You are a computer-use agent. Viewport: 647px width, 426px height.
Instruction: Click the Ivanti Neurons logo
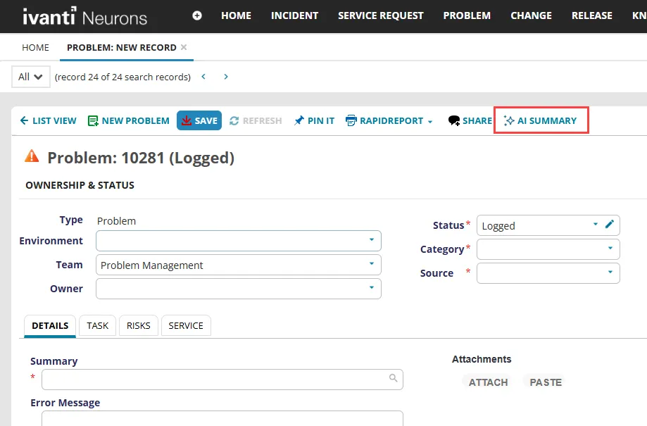point(84,16)
